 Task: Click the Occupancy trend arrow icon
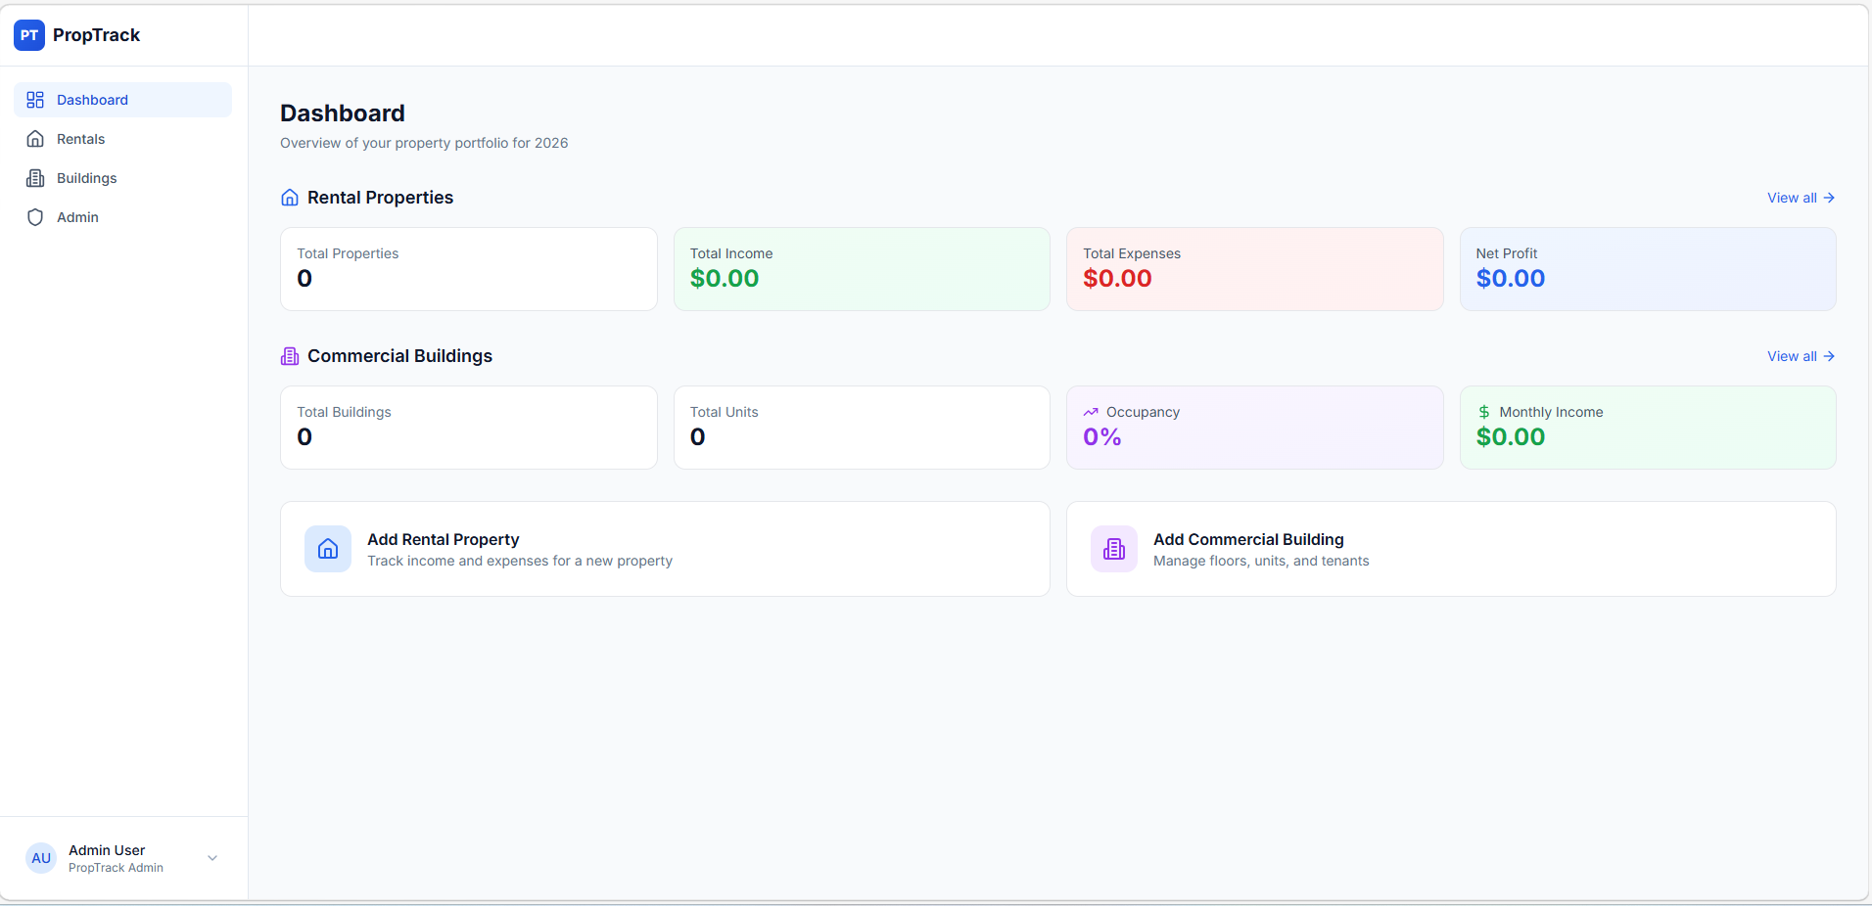(1091, 412)
